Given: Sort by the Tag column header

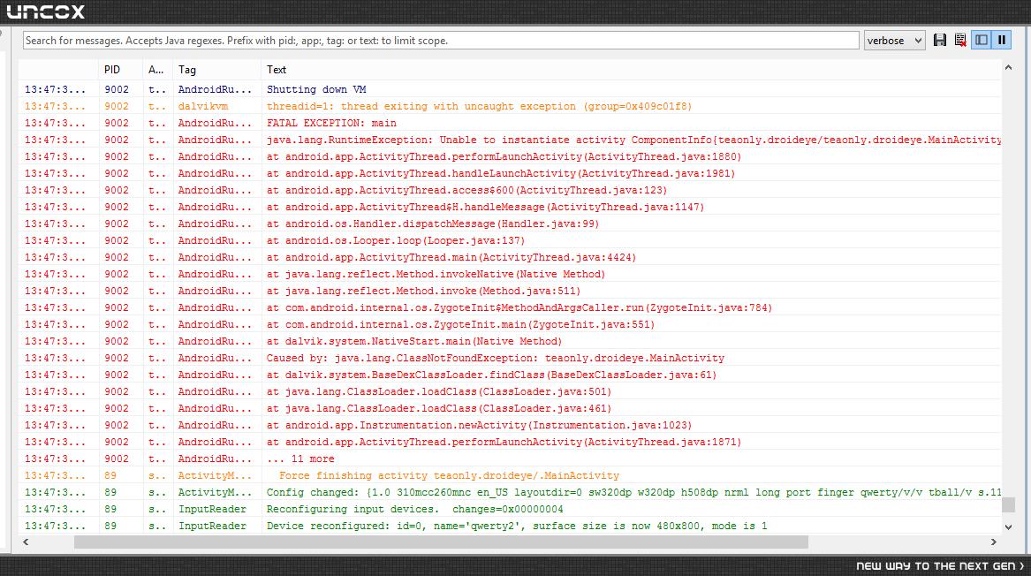Looking at the screenshot, I should [216, 70].
